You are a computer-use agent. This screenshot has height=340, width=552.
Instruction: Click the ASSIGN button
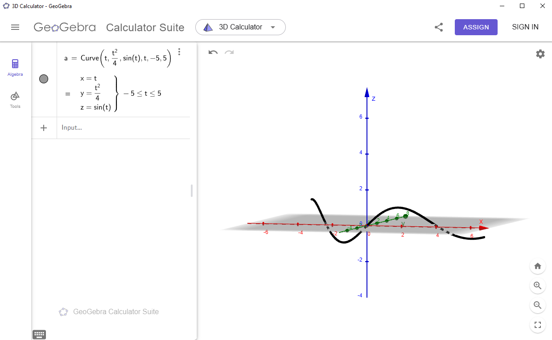point(476,27)
